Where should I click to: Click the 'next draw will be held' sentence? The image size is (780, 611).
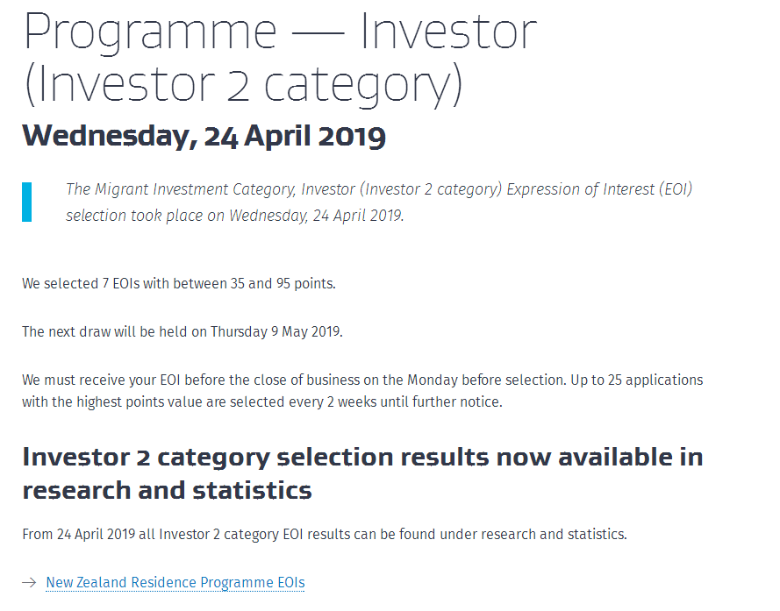coord(182,331)
